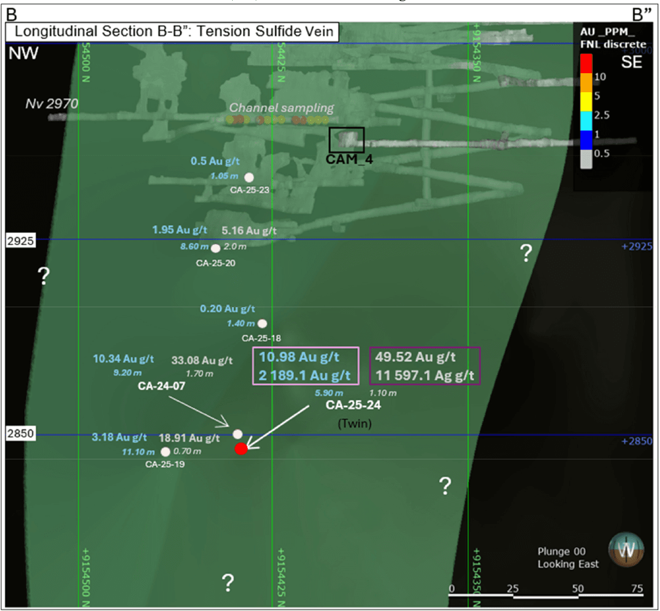The image size is (660, 611).
Task: Click the compass orientation widget
Action: [x=626, y=549]
